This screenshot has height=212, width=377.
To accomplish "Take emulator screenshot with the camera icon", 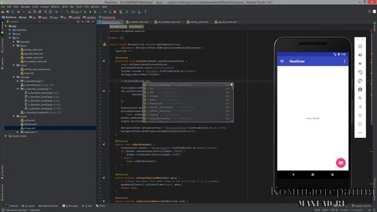I will coord(360,90).
